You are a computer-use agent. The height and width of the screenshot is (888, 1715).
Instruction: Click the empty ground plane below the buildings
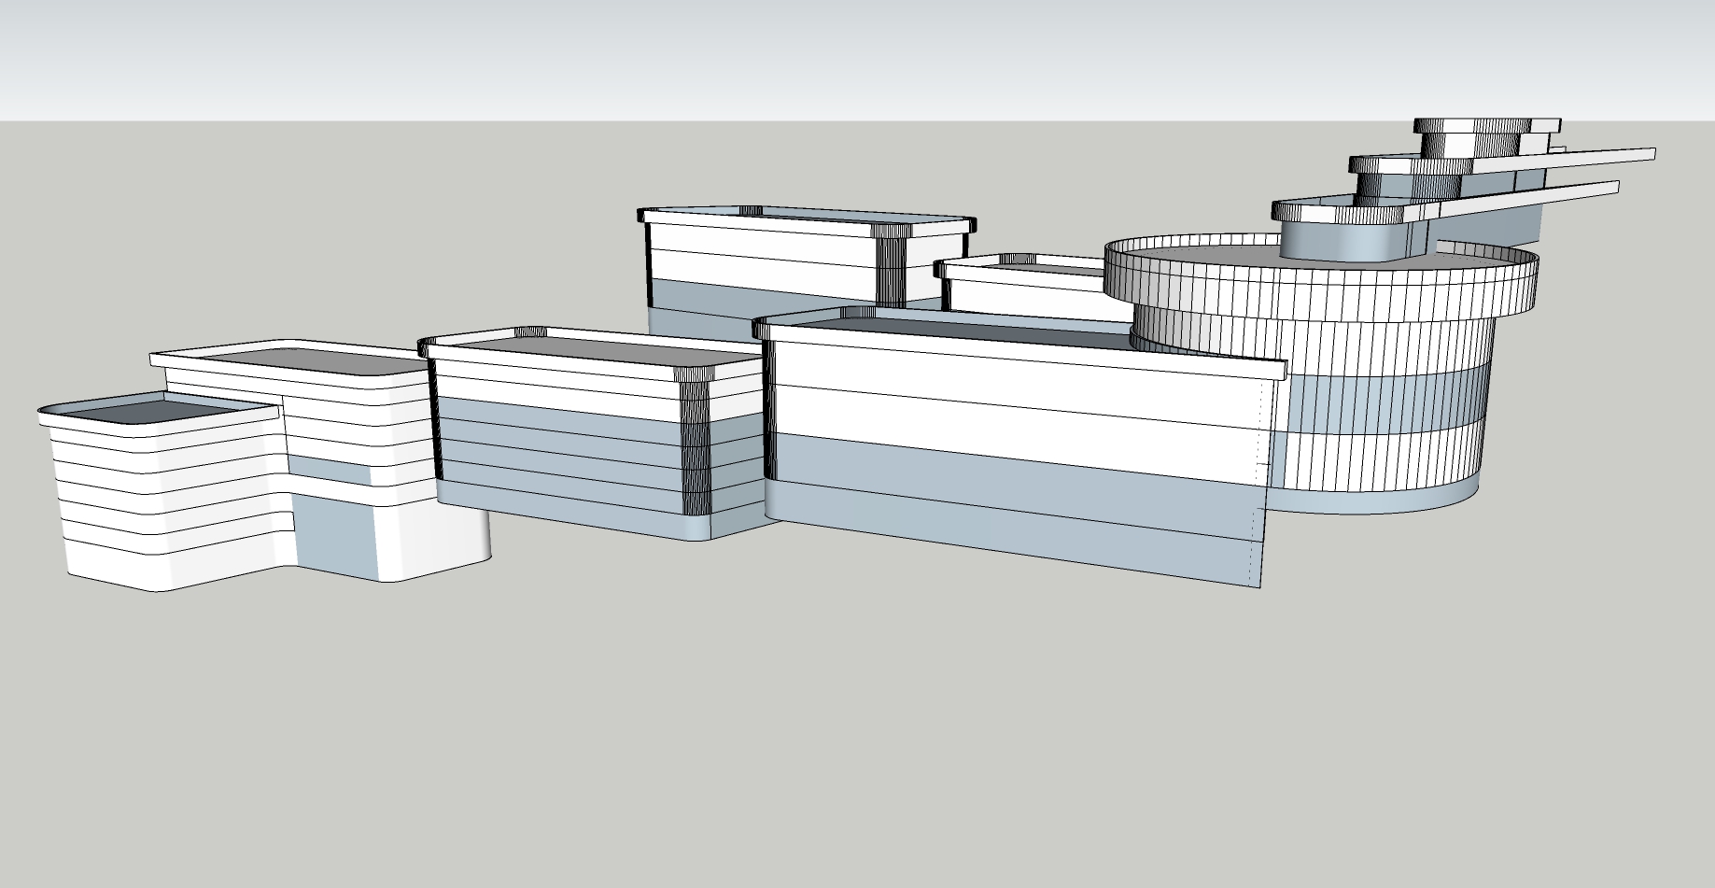click(x=840, y=728)
